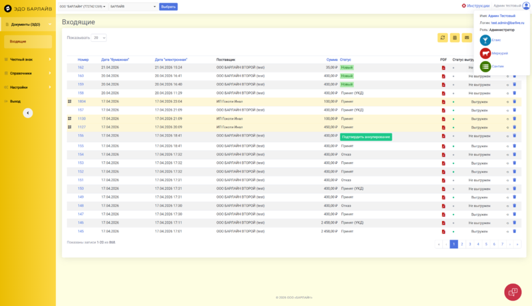
Task: Sort by the Сумма column
Action: 332,60
